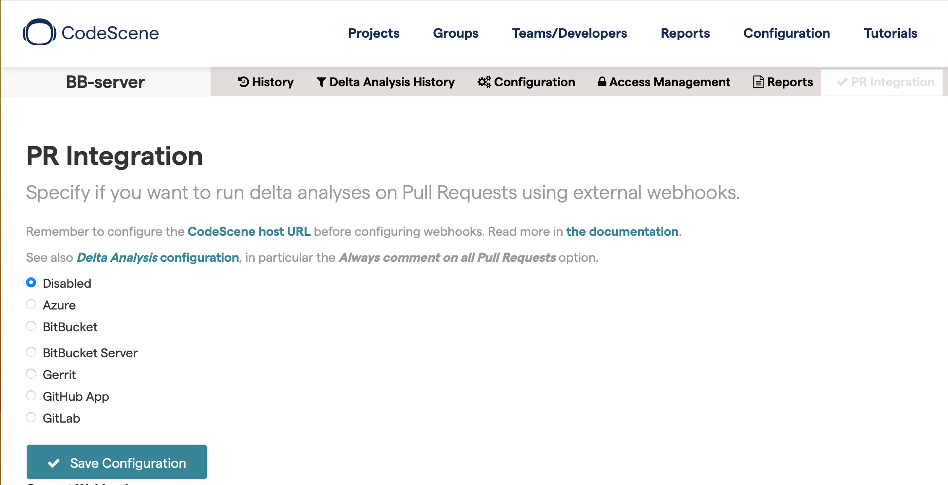
Task: Click the PR Integration checkmark icon
Action: (x=841, y=82)
